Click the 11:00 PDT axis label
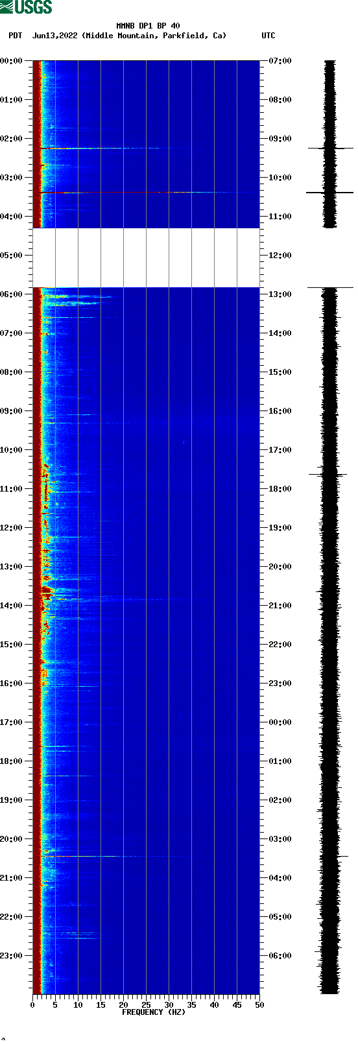Image resolution: width=358 pixels, height=1046 pixels. point(12,489)
